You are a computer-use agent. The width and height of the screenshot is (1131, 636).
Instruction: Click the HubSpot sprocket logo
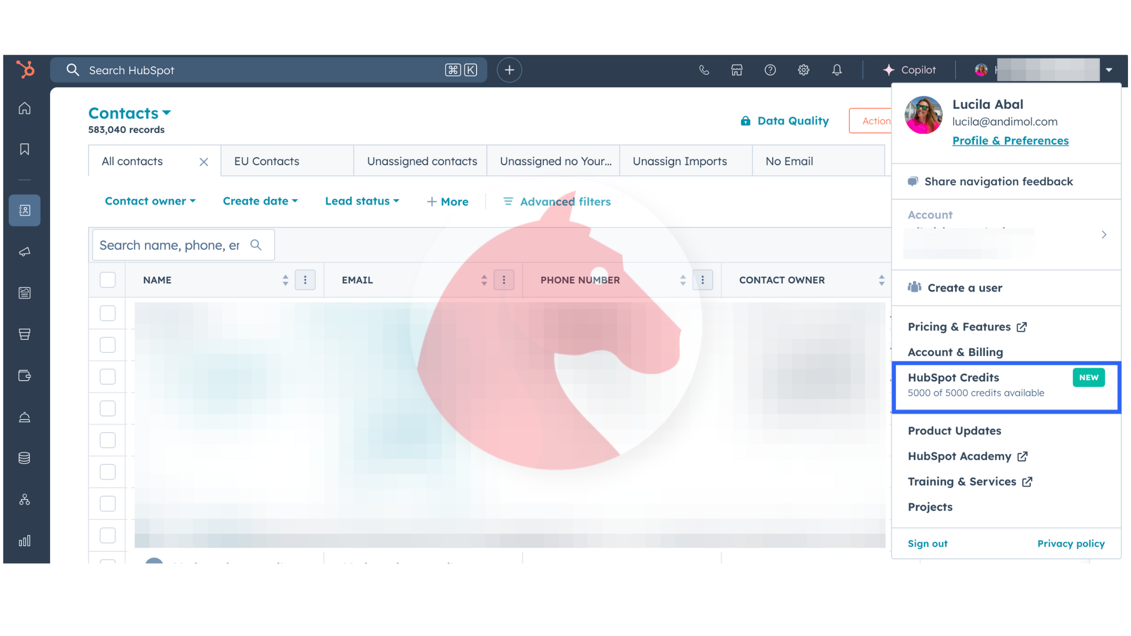tap(25, 69)
